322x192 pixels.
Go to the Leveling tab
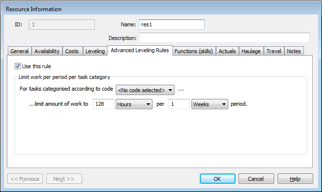[95, 51]
